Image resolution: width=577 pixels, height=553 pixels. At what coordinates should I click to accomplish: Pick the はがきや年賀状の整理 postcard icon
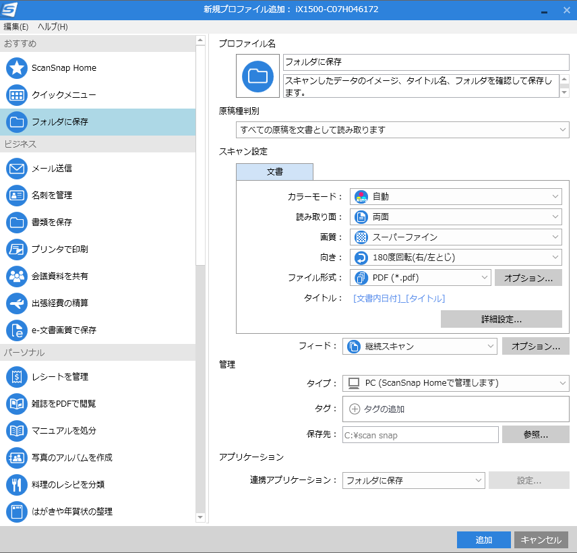pyautogui.click(x=17, y=512)
